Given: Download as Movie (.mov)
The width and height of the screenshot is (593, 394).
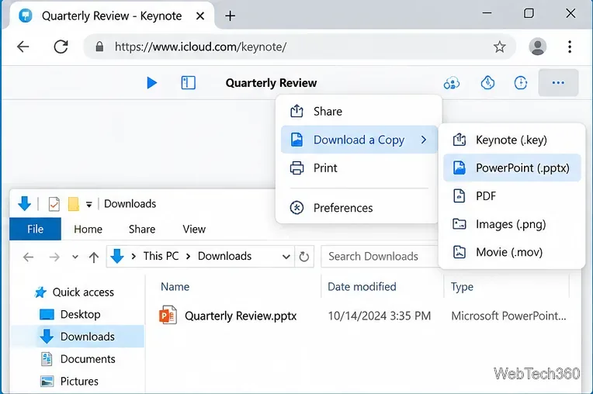Looking at the screenshot, I should (x=512, y=252).
